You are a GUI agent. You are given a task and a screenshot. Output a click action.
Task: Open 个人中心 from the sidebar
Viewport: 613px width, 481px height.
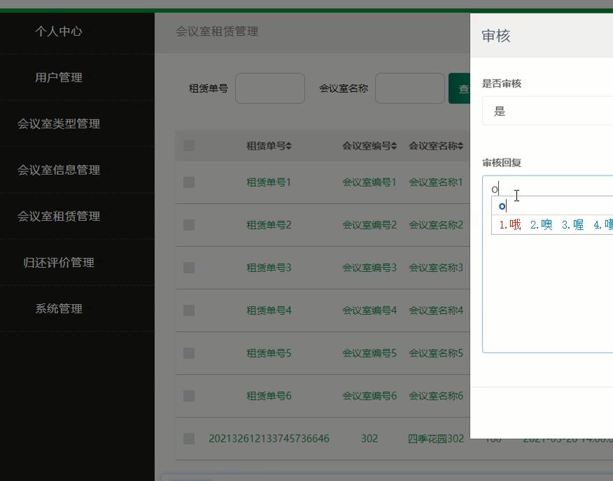(x=59, y=31)
